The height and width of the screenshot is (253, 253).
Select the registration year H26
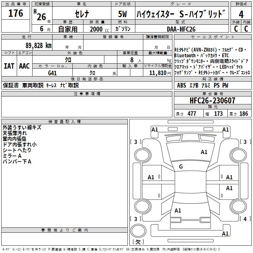pos(40,15)
